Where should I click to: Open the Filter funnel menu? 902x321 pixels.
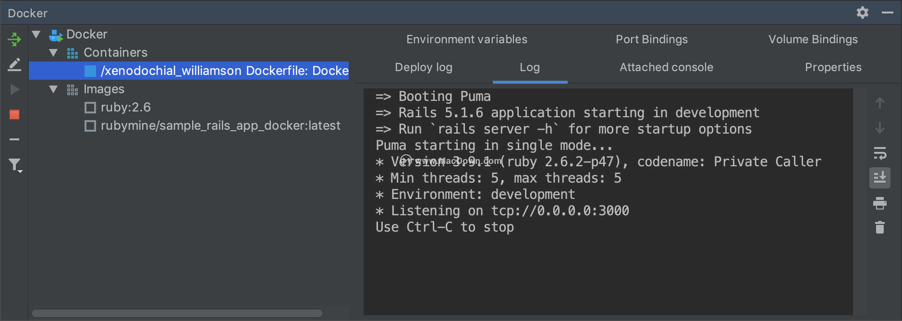click(x=15, y=165)
